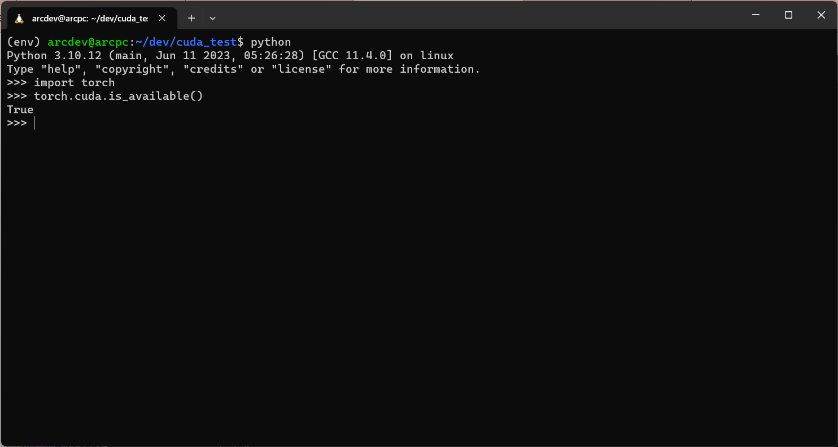The width and height of the screenshot is (838, 447).
Task: Click the torch.cuda.is_available() text
Action: pos(118,96)
